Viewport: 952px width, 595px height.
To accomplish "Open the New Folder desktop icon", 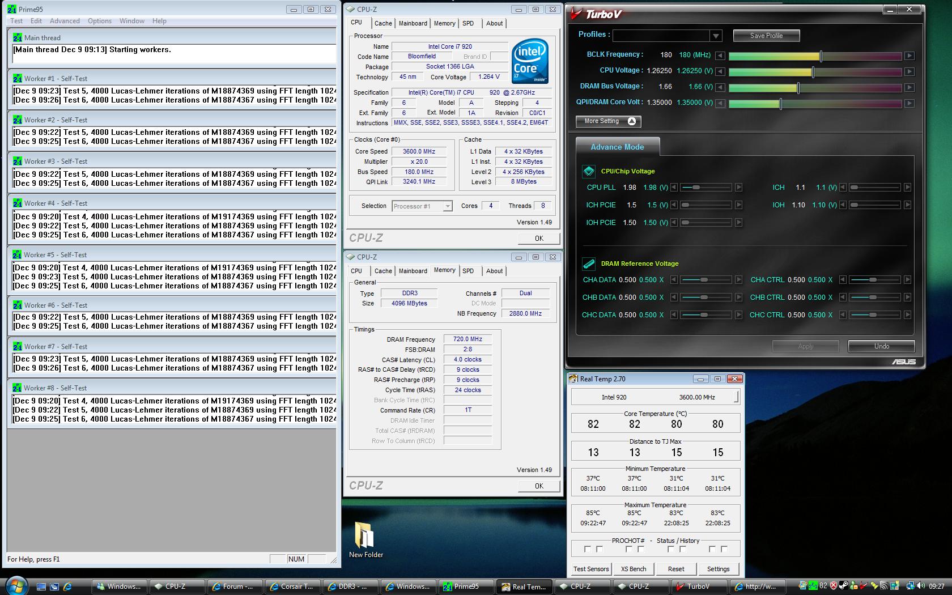I will click(365, 539).
